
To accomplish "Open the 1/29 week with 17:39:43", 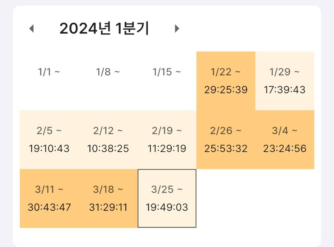I will coord(285,81).
